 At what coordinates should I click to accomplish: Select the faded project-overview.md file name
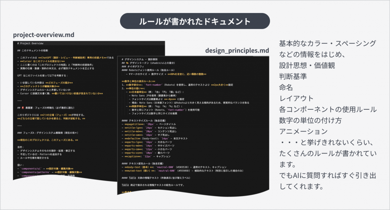coord(43,35)
